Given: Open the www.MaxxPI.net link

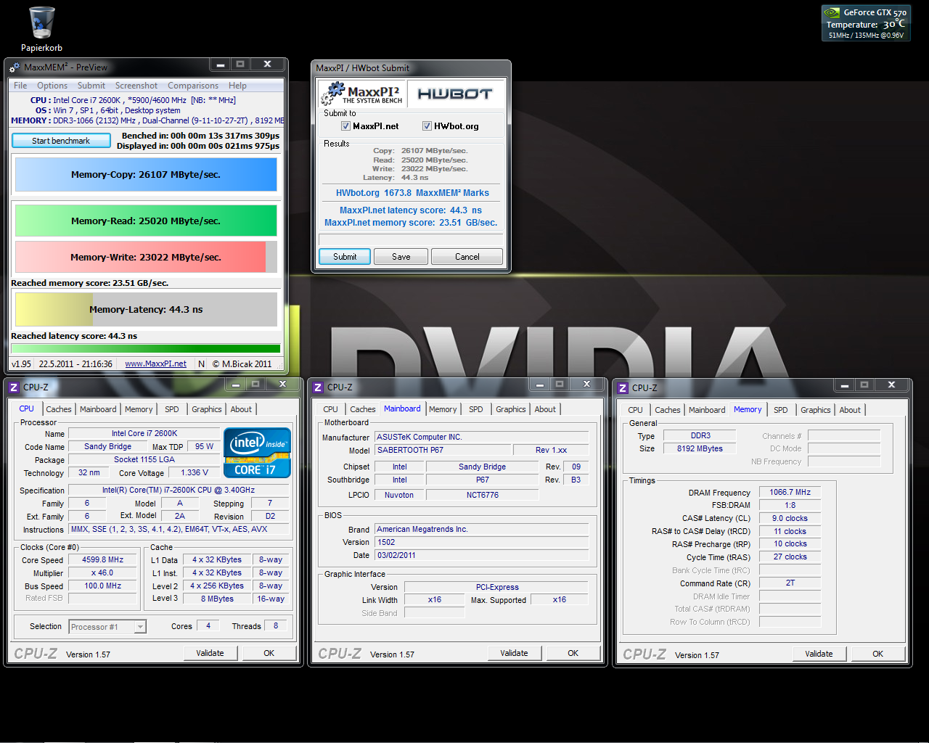Looking at the screenshot, I should (155, 364).
